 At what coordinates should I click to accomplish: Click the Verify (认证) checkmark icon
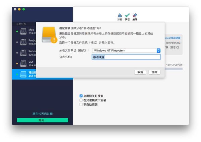pyautogui.click(x=127, y=15)
